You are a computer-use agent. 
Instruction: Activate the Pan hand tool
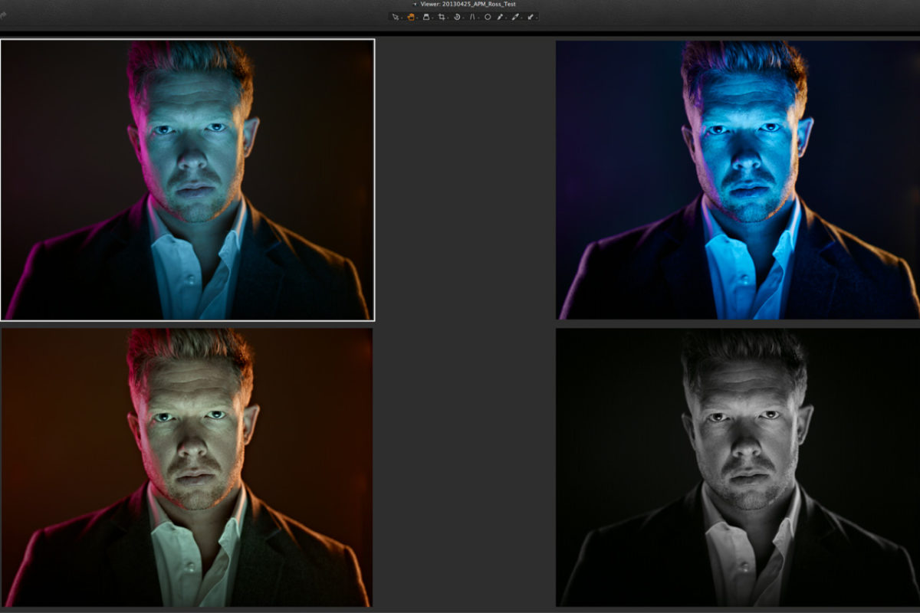click(412, 18)
